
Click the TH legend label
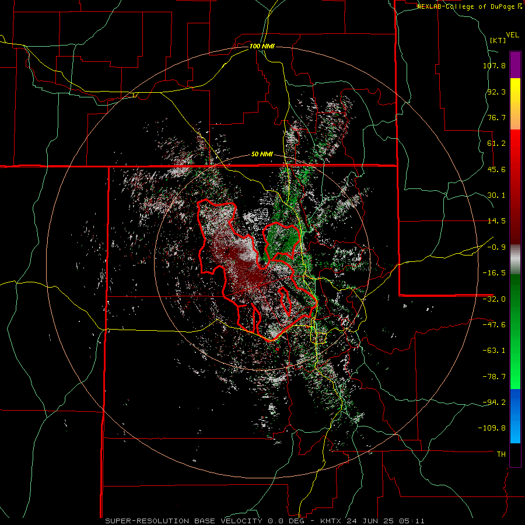coord(501,454)
